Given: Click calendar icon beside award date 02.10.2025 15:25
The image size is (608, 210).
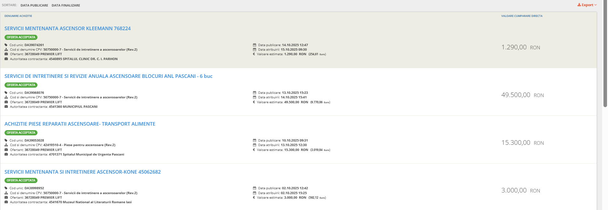Looking at the screenshot, I should [255, 193].
